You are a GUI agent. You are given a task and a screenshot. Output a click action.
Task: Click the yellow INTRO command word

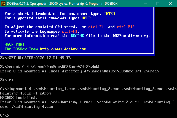(109, 14)
